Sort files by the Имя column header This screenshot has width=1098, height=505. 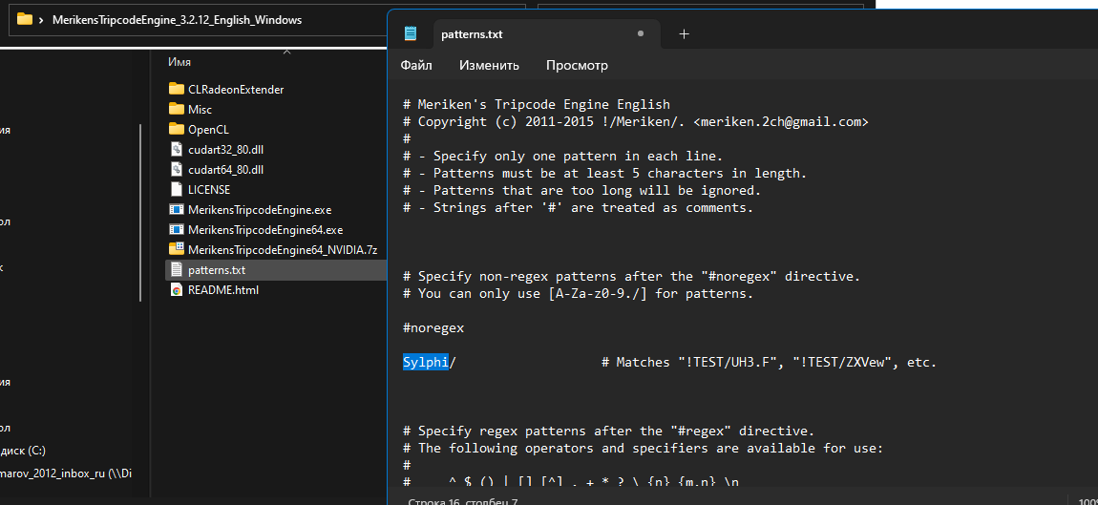point(179,61)
